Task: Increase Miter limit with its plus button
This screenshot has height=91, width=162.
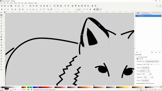Action: point(151,74)
